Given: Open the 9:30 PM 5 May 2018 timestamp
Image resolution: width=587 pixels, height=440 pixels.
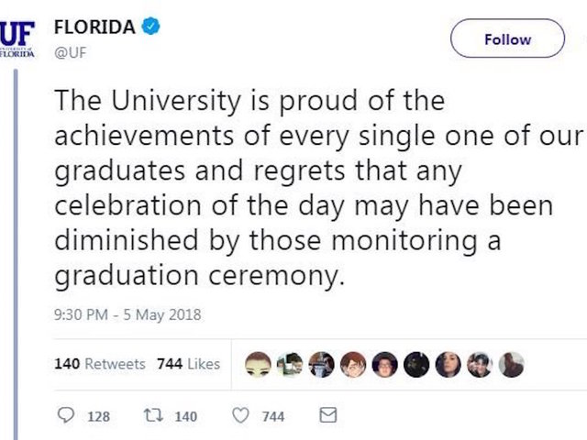Looking at the screenshot, I should (127, 315).
